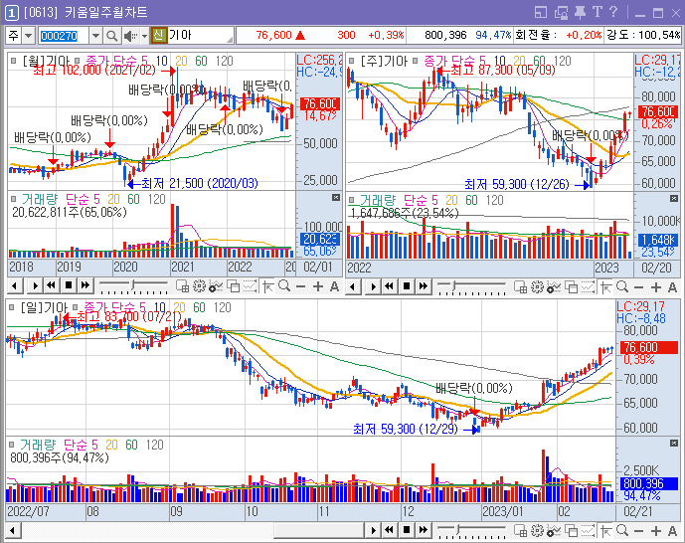Click monthly chart magnifier zoom icon
The height and width of the screenshot is (543, 685).
pos(284,286)
